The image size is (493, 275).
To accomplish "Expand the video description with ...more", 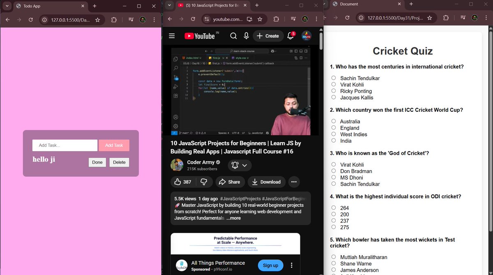I will (x=233, y=218).
